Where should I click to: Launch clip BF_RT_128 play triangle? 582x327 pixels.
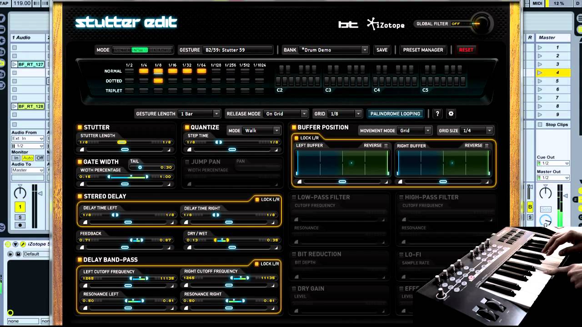[x=15, y=106]
